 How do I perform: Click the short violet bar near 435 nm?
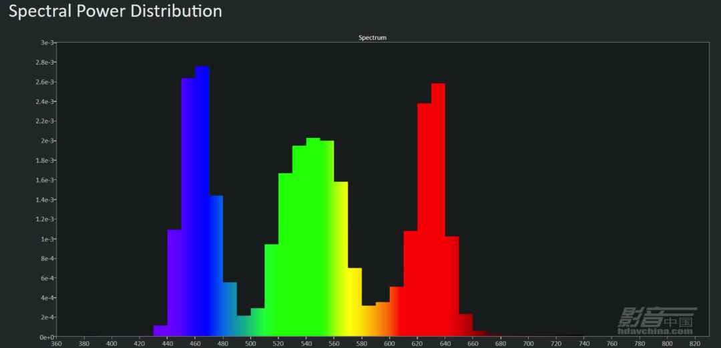click(x=160, y=331)
